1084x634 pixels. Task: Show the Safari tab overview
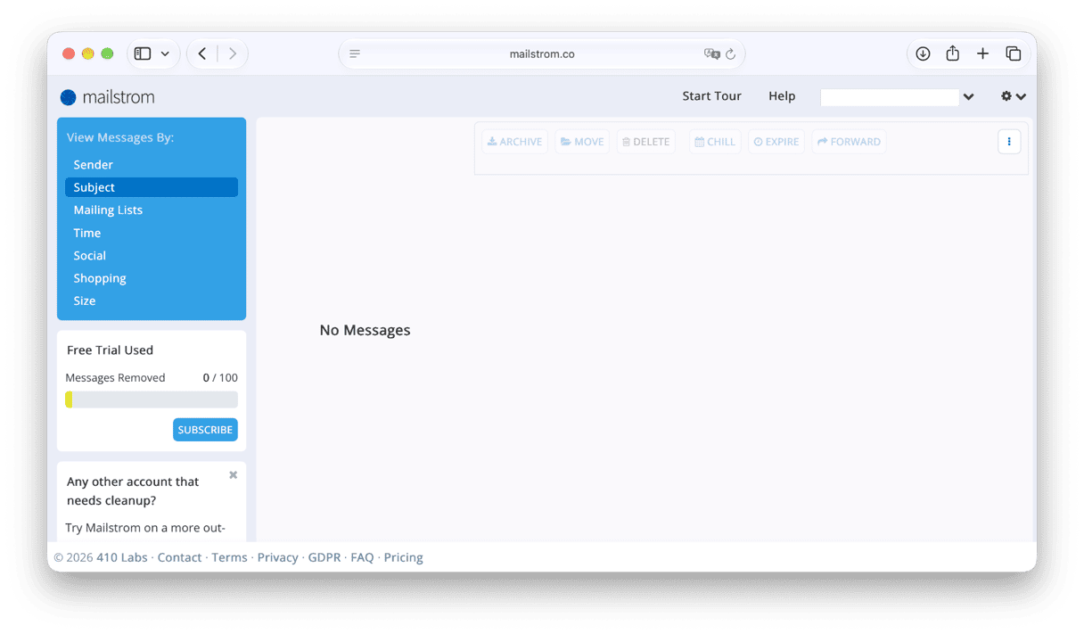(1014, 54)
